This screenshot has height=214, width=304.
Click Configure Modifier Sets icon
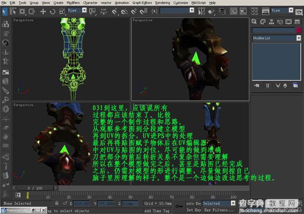click(296, 86)
